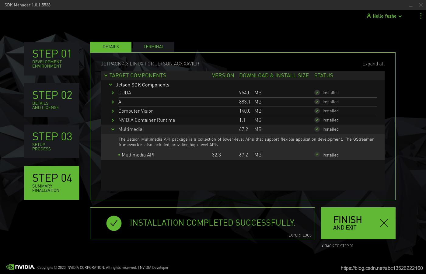Expand the Computer Vision row
This screenshot has width=426, height=274.
tap(113, 111)
